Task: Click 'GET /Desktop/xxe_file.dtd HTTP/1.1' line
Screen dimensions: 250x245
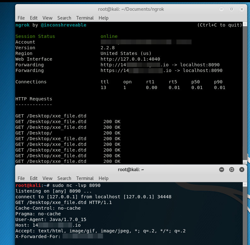Action: coord(64,202)
